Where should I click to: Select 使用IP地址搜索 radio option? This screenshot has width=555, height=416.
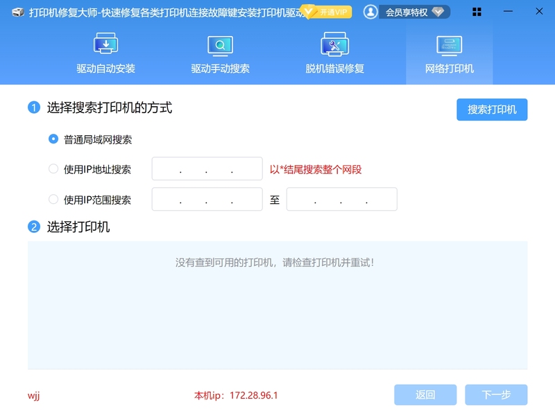[53, 168]
